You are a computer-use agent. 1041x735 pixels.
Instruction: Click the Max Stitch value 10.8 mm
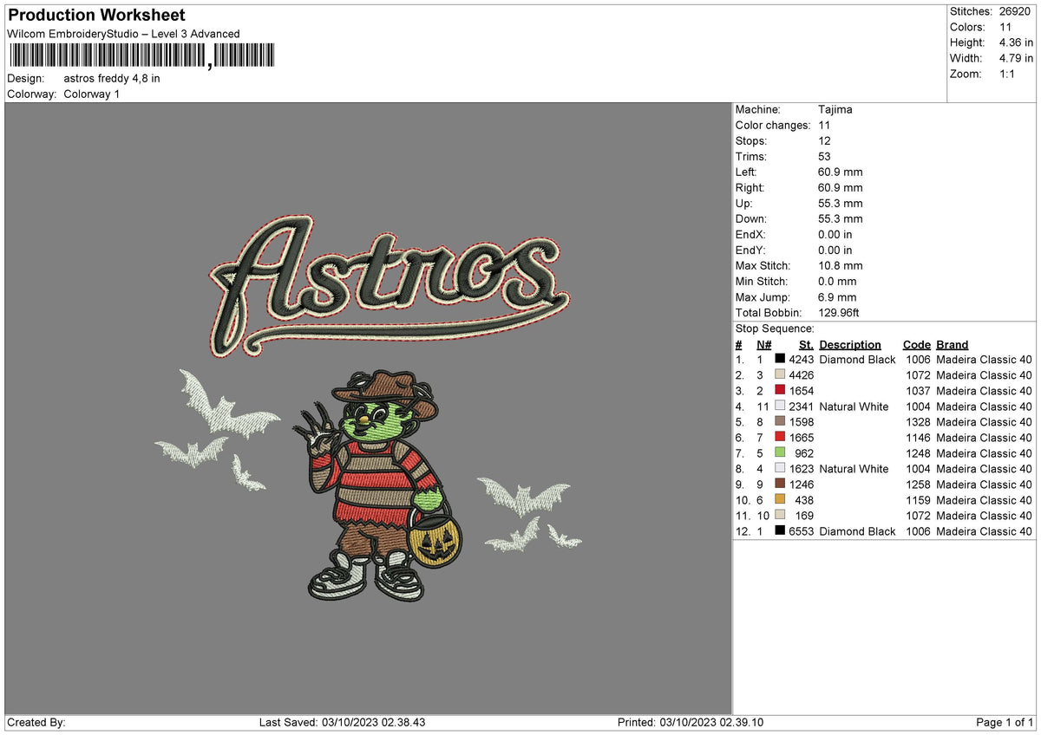click(841, 265)
